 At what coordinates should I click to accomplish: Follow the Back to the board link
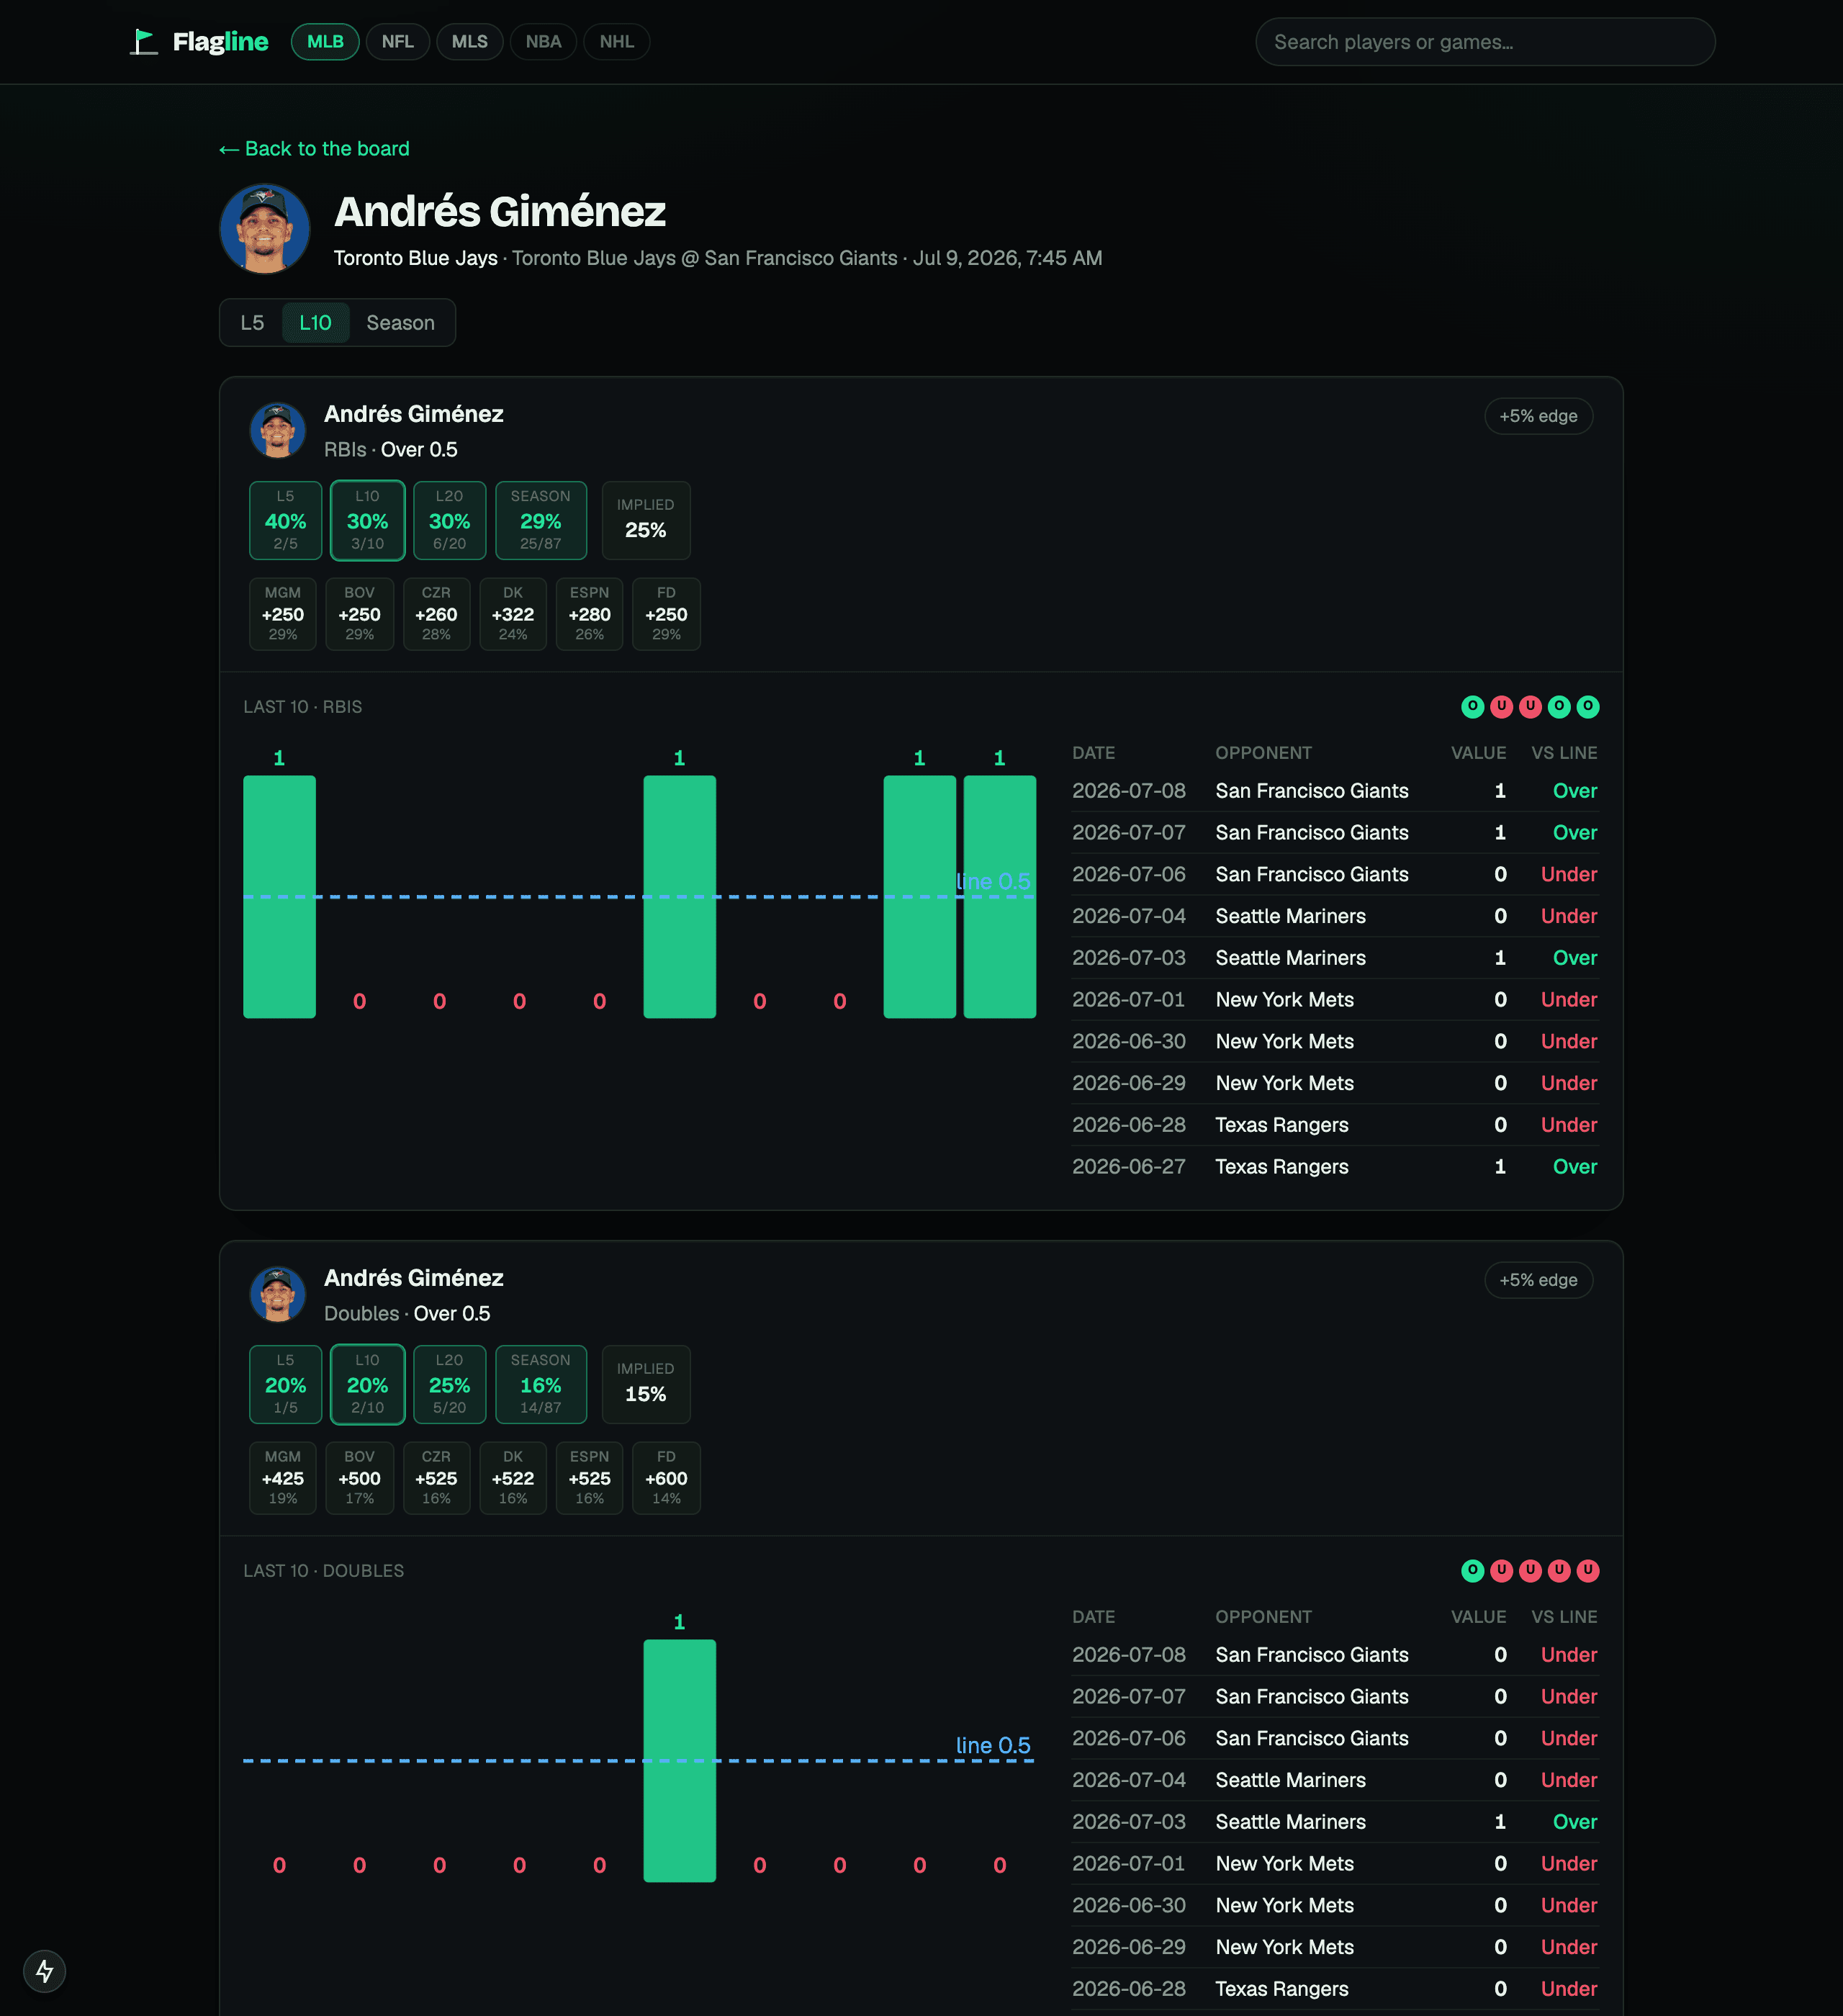coord(314,149)
